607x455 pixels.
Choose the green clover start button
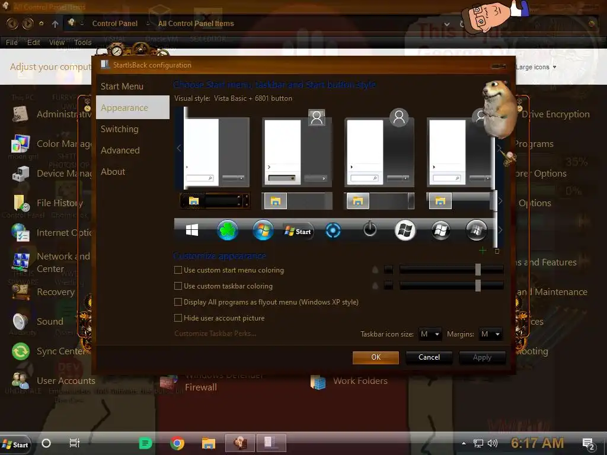click(x=227, y=230)
